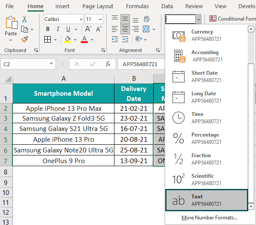Open the Page Layout tab
This screenshot has width=256, height=225.
point(98,6)
